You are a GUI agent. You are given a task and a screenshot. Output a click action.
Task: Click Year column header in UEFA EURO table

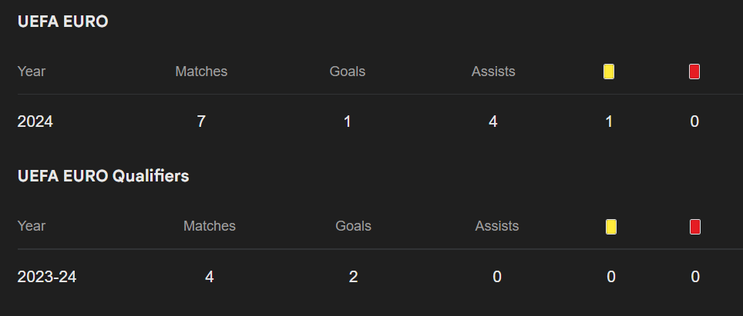32,72
